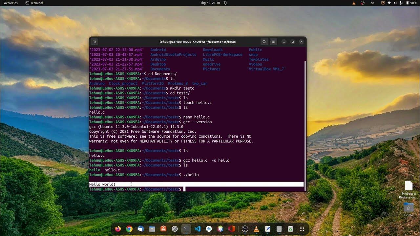420x236 pixels.
Task: Maximize the terminal window
Action: click(x=293, y=42)
